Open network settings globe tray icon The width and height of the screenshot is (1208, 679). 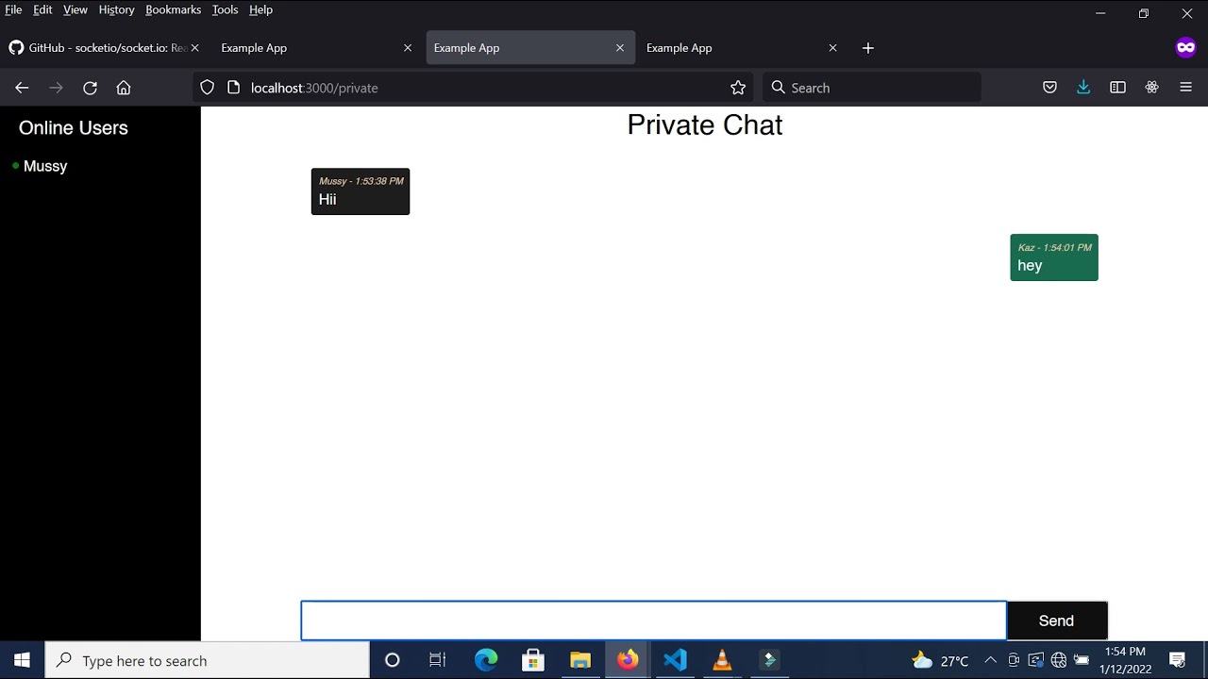click(1059, 660)
